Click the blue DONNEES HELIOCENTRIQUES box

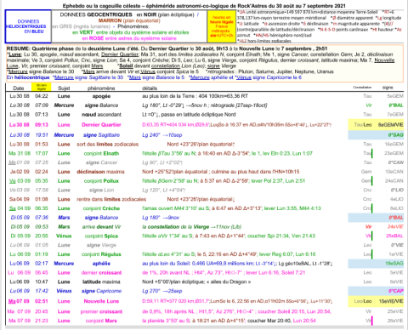point(28,26)
